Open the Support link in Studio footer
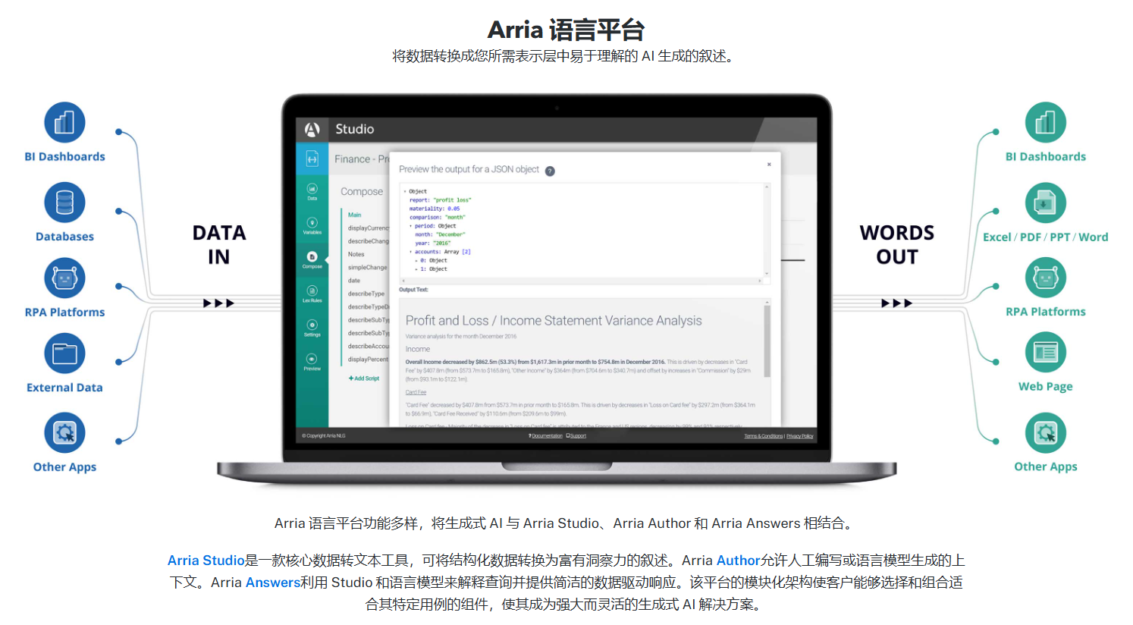The image size is (1133, 625). coord(576,436)
